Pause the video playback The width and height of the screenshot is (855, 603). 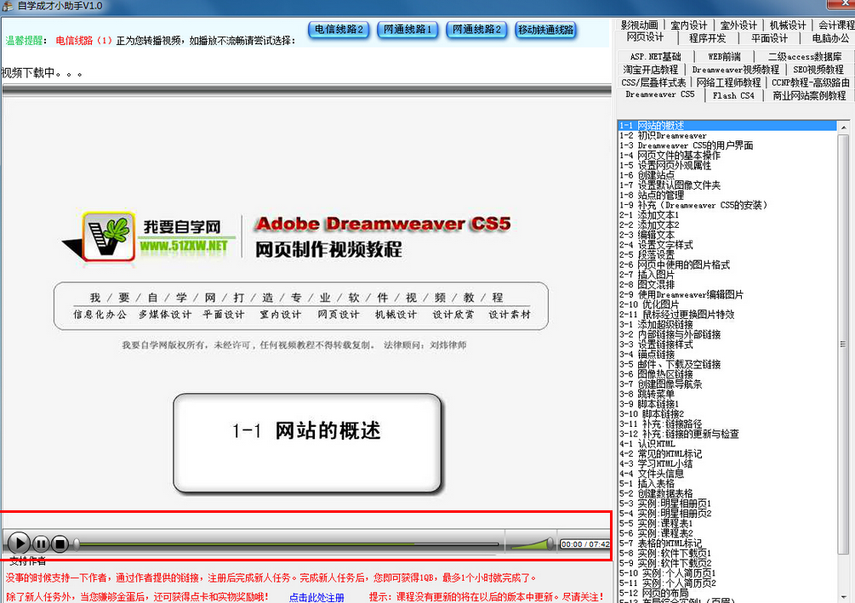(41, 543)
